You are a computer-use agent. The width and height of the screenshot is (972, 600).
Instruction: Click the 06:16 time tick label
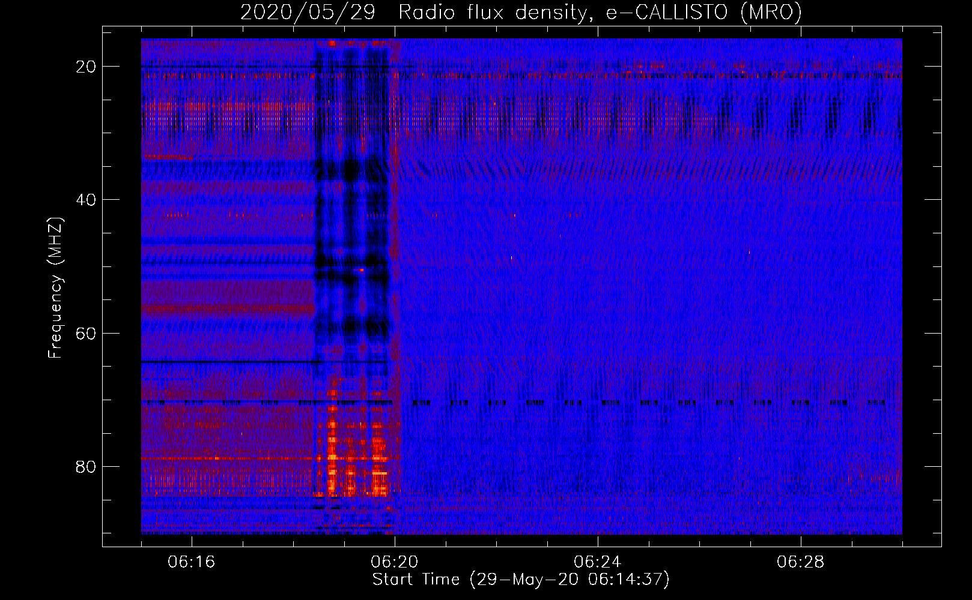[192, 562]
